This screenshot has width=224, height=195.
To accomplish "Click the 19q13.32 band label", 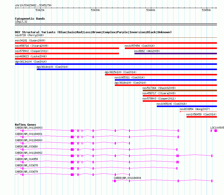I will coord(21,22).
